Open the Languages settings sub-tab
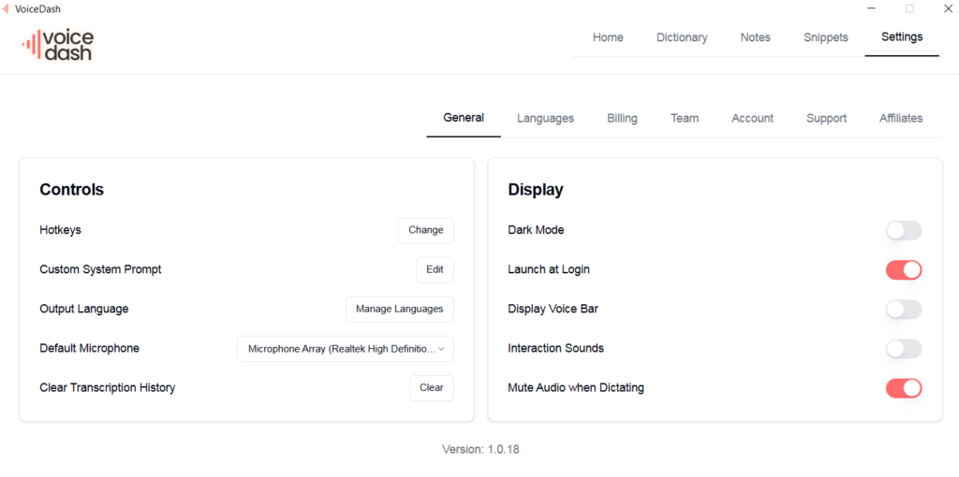This screenshot has width=959, height=477. 546,119
